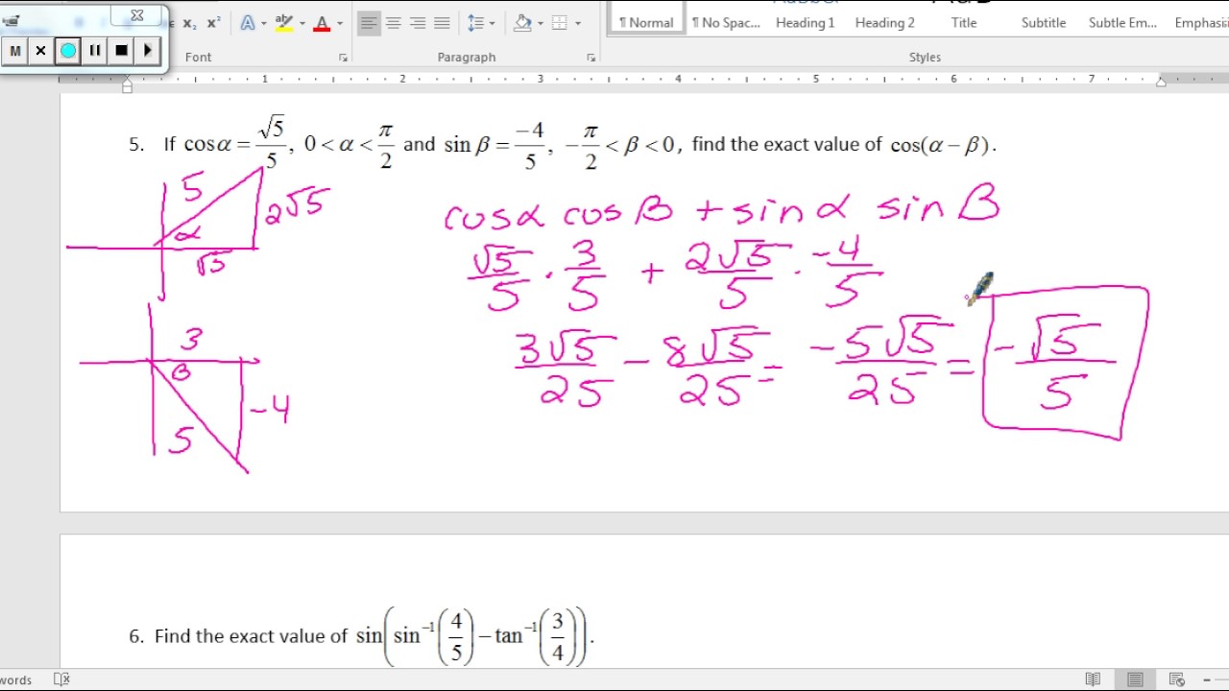This screenshot has height=691, width=1229.
Task: Apply borders to paragraph
Action: [560, 23]
